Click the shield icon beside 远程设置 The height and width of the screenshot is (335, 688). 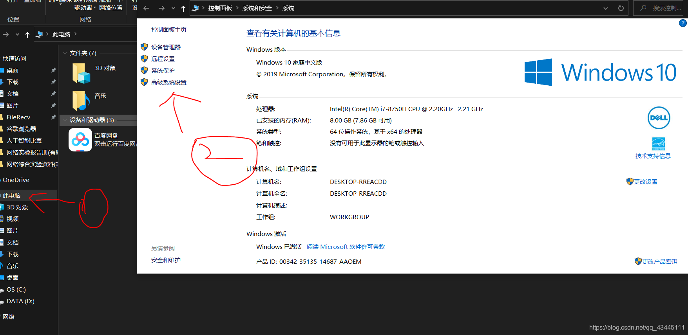tap(144, 59)
